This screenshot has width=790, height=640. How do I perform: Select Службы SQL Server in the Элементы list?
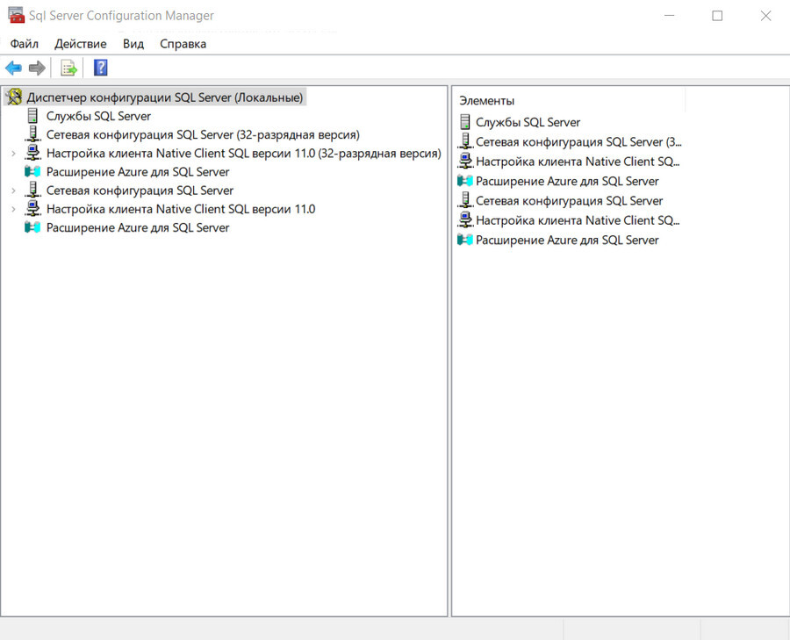528,122
